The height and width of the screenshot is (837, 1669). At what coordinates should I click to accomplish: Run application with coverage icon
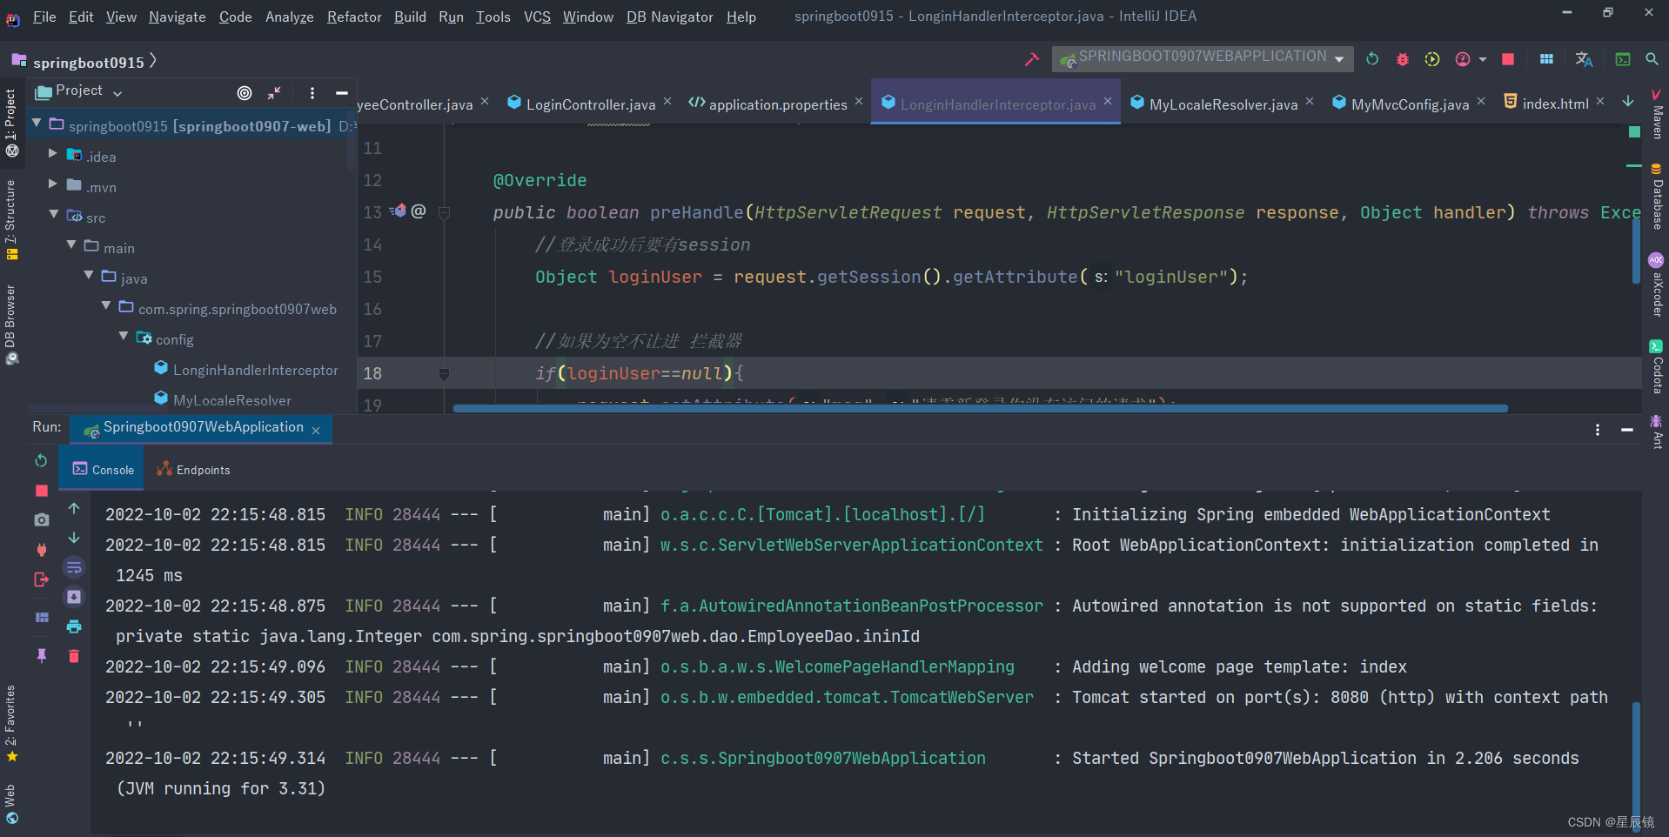1432,59
